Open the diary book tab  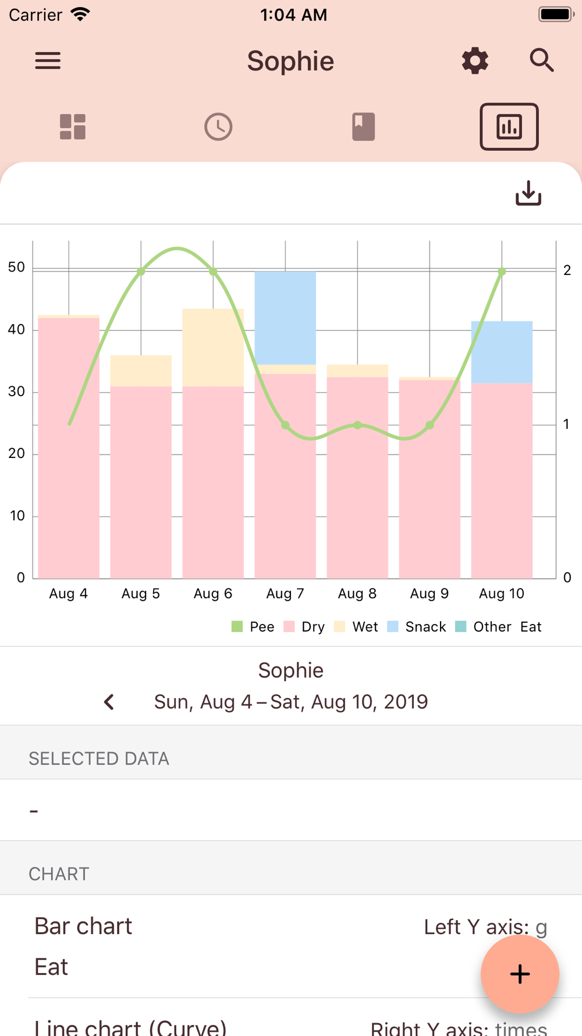[x=363, y=126]
